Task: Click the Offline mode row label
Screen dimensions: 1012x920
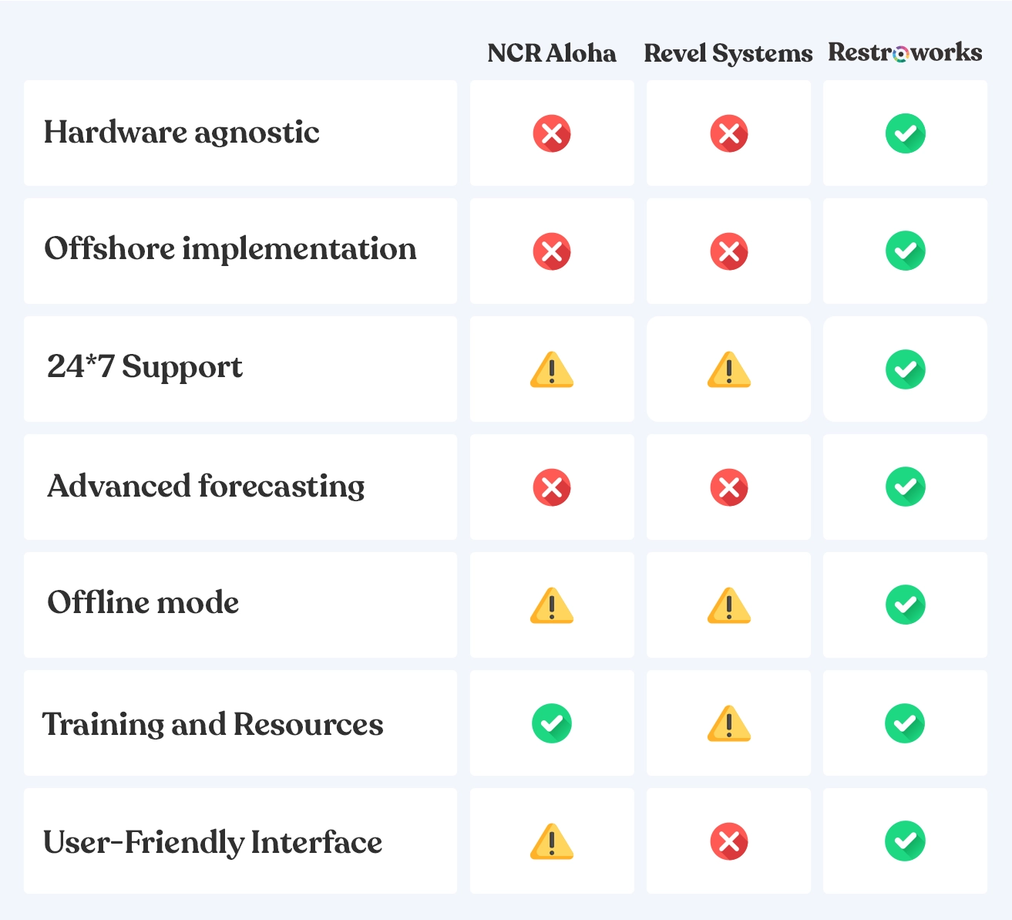Action: (143, 603)
